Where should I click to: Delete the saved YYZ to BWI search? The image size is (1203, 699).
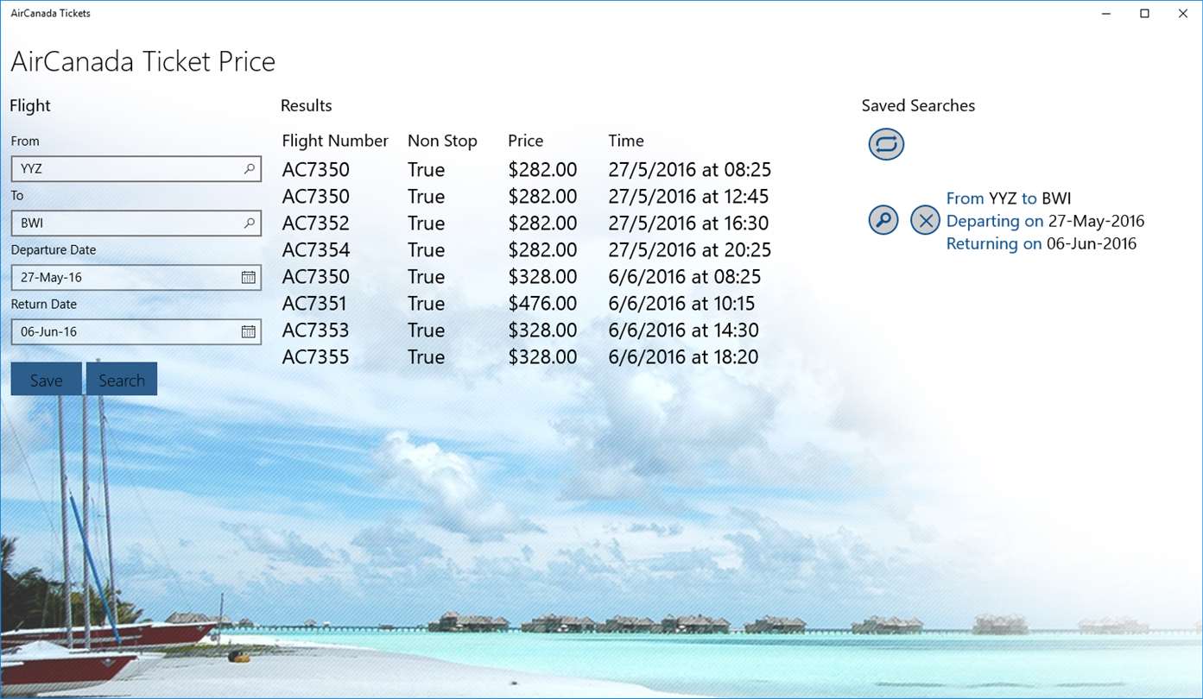pyautogui.click(x=925, y=221)
